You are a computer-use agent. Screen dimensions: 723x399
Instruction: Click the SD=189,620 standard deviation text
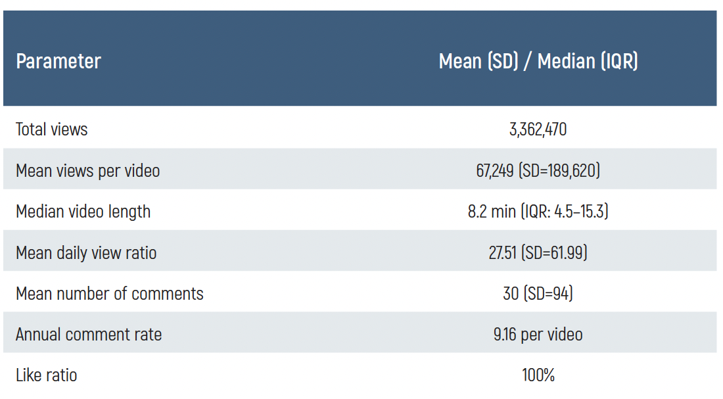559,171
